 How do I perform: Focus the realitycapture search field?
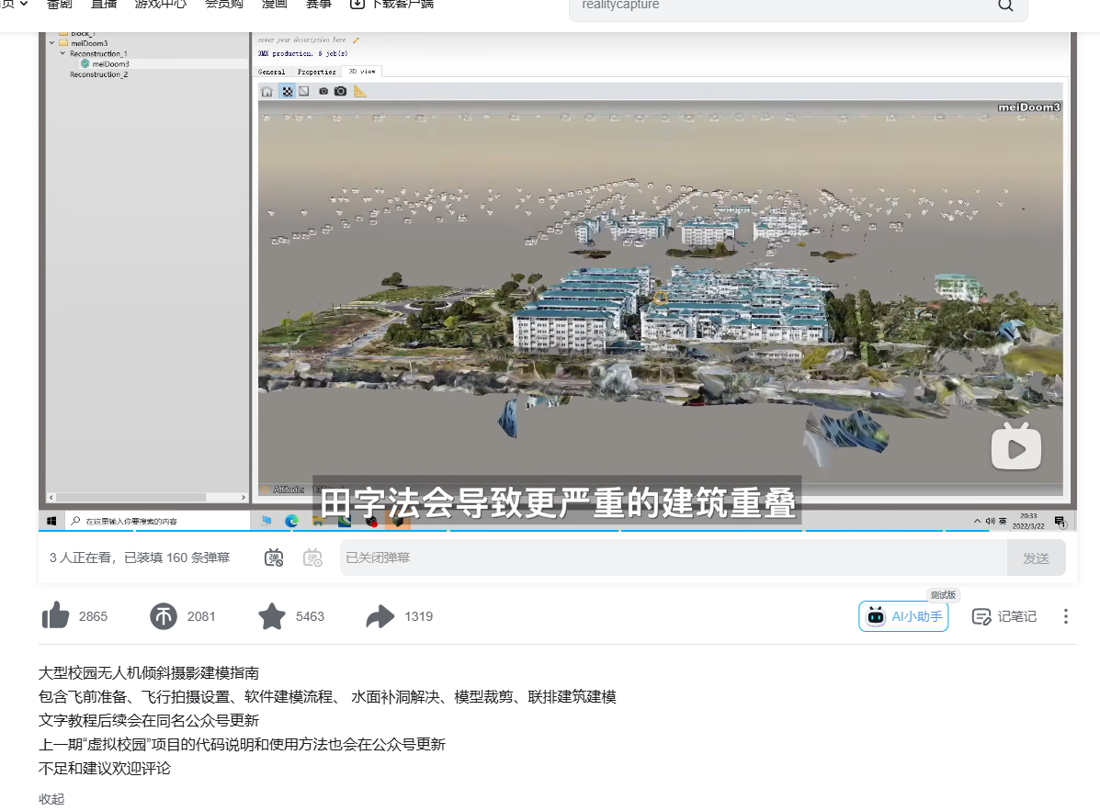tap(778, 6)
